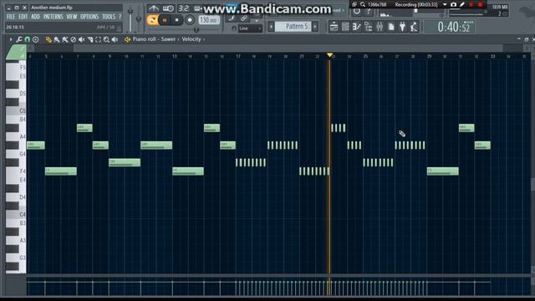Screen dimensions: 535x301
Task: Open the EDIT menu
Action: coord(23,17)
